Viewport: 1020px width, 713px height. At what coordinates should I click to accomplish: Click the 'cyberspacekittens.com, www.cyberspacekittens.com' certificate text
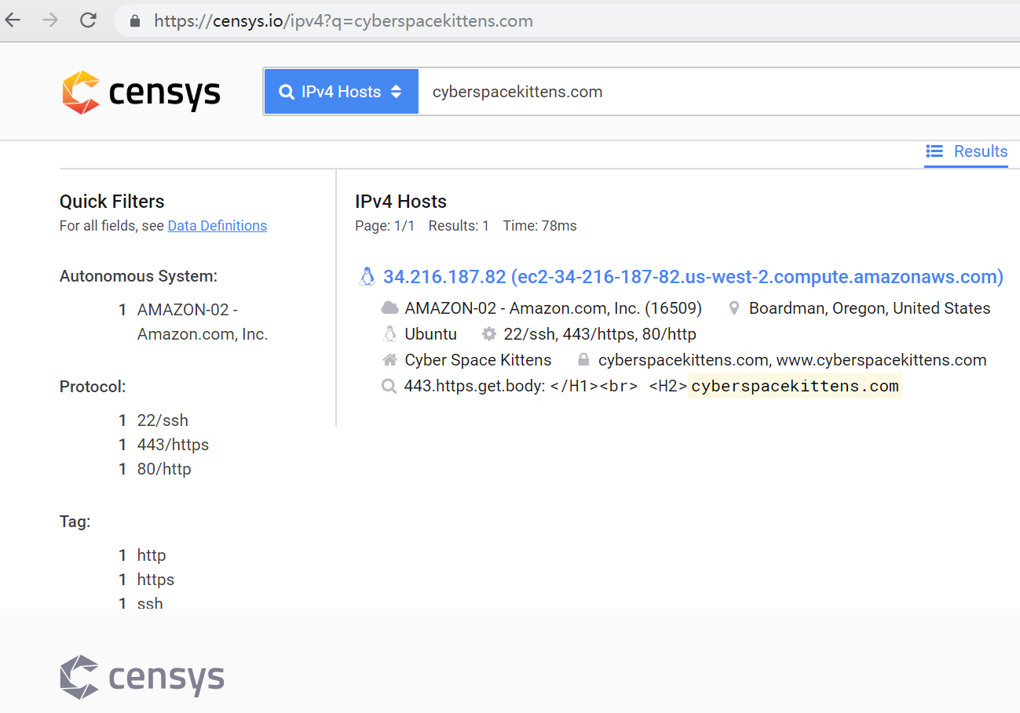792,360
